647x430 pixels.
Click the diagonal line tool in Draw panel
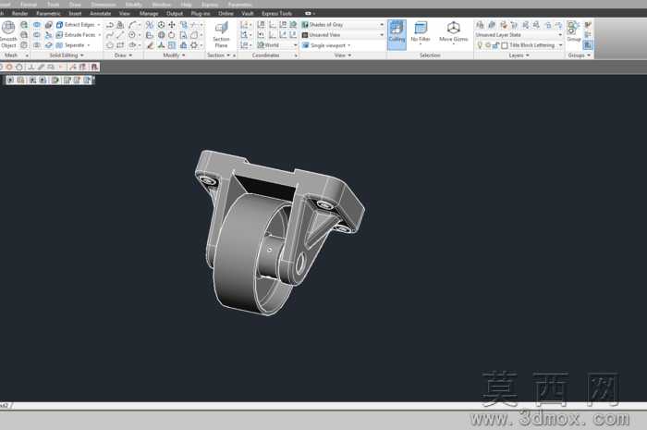coord(120,35)
